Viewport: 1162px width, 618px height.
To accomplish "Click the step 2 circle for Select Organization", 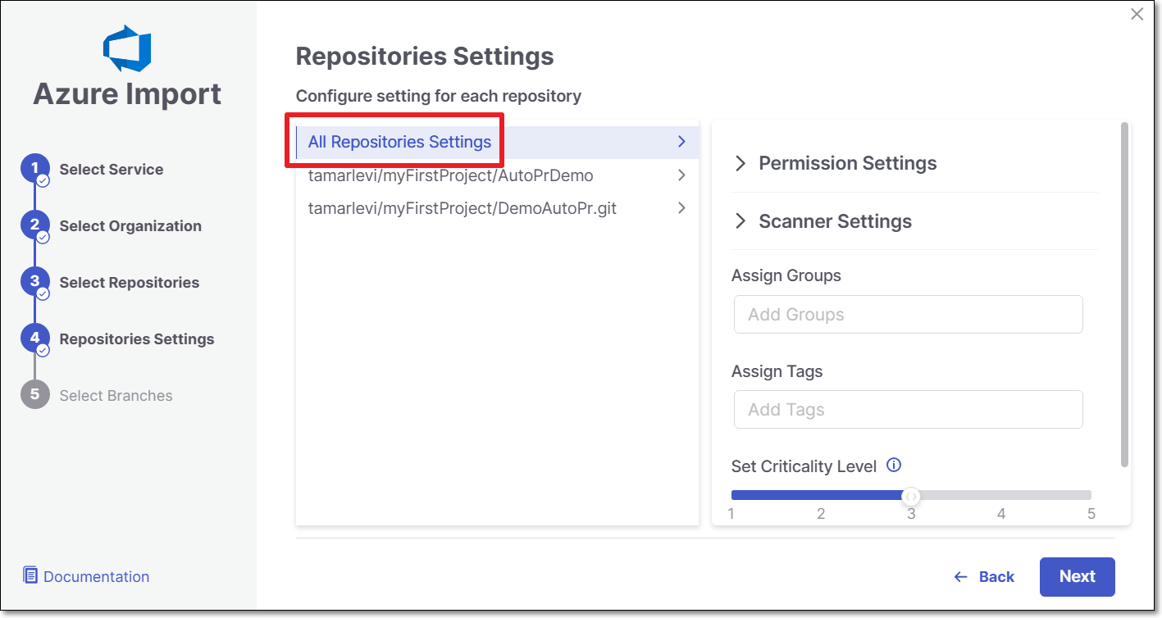I will (x=34, y=225).
